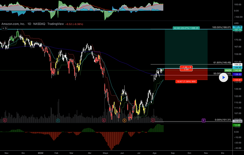Click the 115.00 price scale value
Screen dimensions: 244x155
(237, 102)
